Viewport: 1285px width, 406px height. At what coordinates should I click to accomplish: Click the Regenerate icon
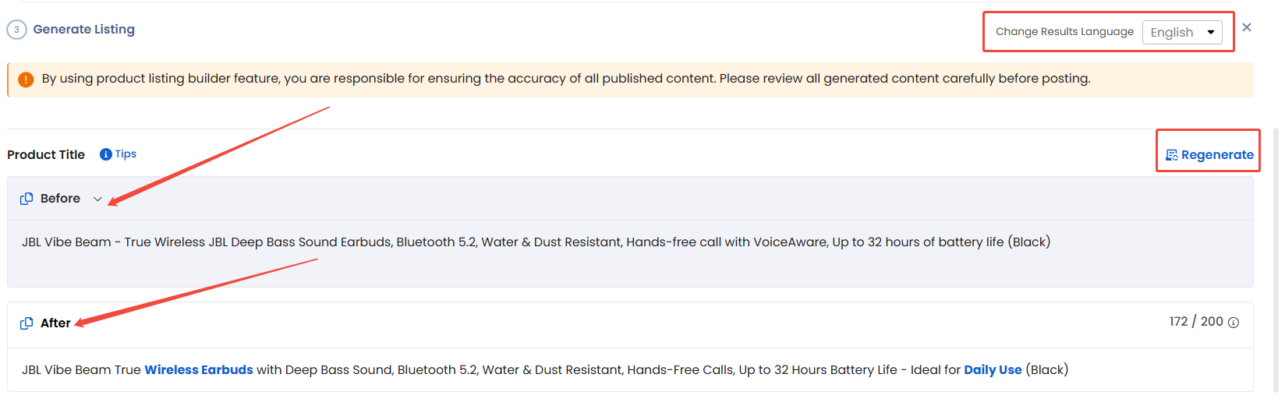pyautogui.click(x=1172, y=155)
